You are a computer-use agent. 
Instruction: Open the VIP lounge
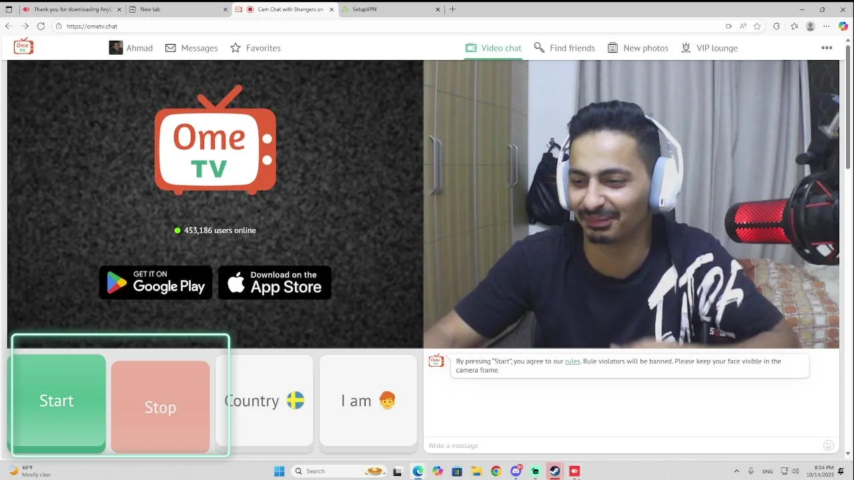tap(709, 48)
